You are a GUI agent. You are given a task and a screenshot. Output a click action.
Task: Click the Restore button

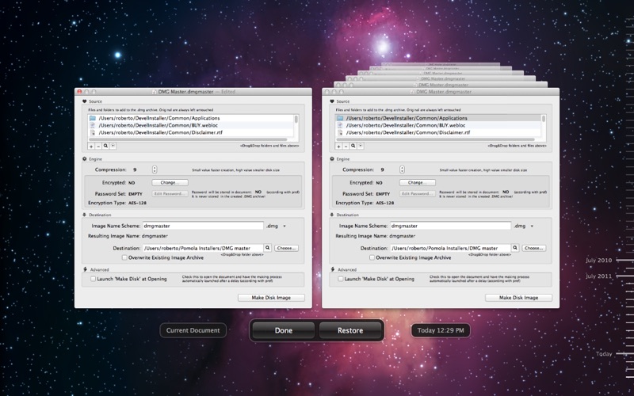pyautogui.click(x=350, y=330)
